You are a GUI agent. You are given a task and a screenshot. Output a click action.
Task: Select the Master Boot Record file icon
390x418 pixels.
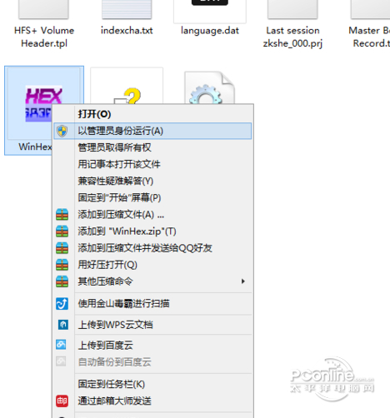370,9
